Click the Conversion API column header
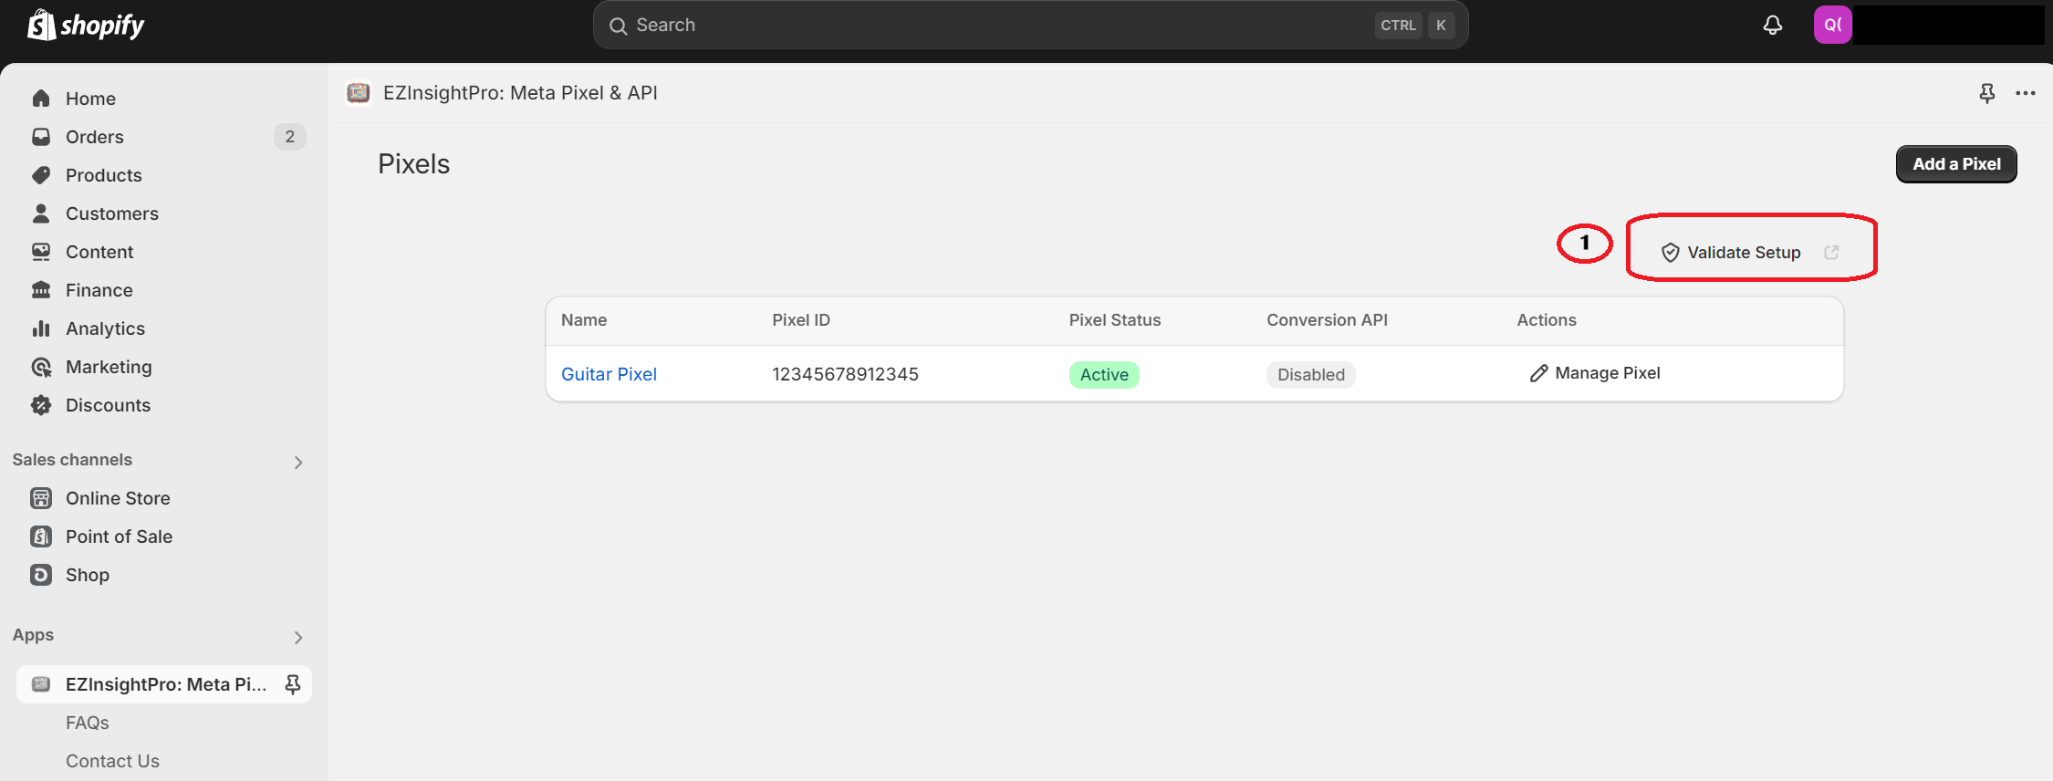Image resolution: width=2053 pixels, height=781 pixels. (x=1327, y=320)
